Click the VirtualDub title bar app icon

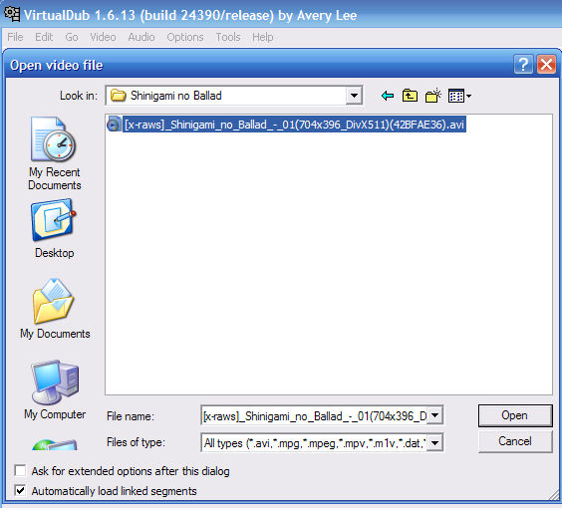click(x=12, y=14)
